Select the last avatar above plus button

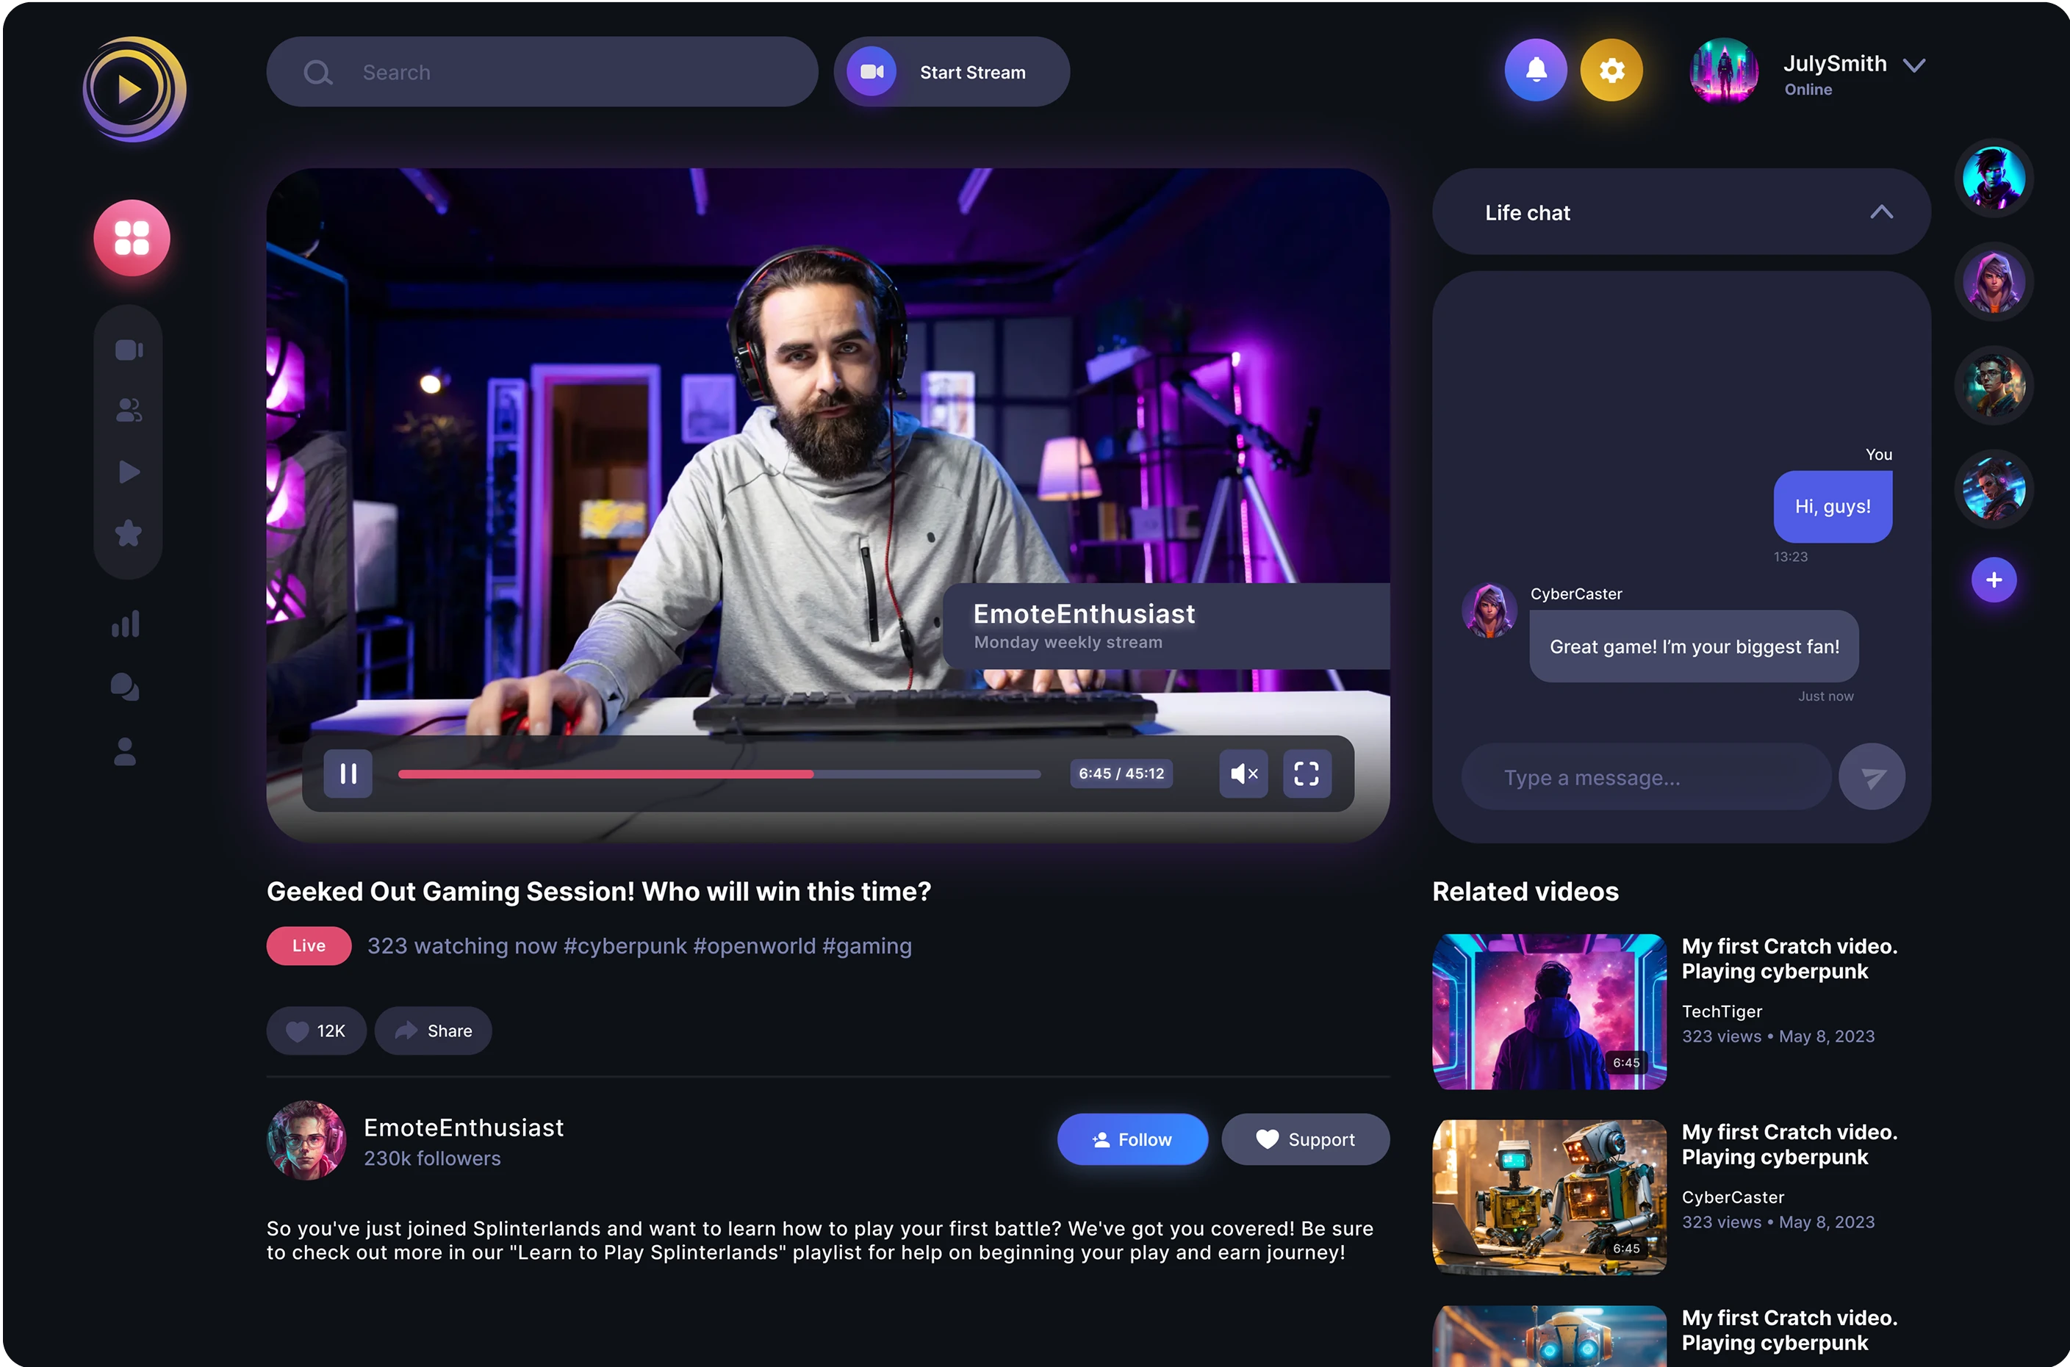[x=1994, y=488]
